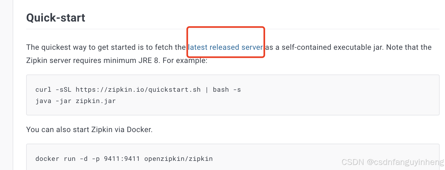445x170 pixels.
Task: Open the latest released server link
Action: pyautogui.click(x=225, y=47)
